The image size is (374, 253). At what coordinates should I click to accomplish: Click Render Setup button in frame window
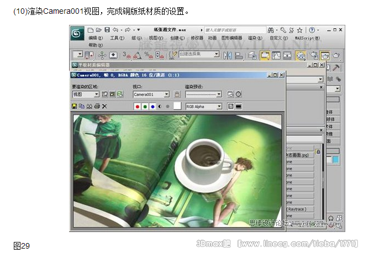point(230,94)
